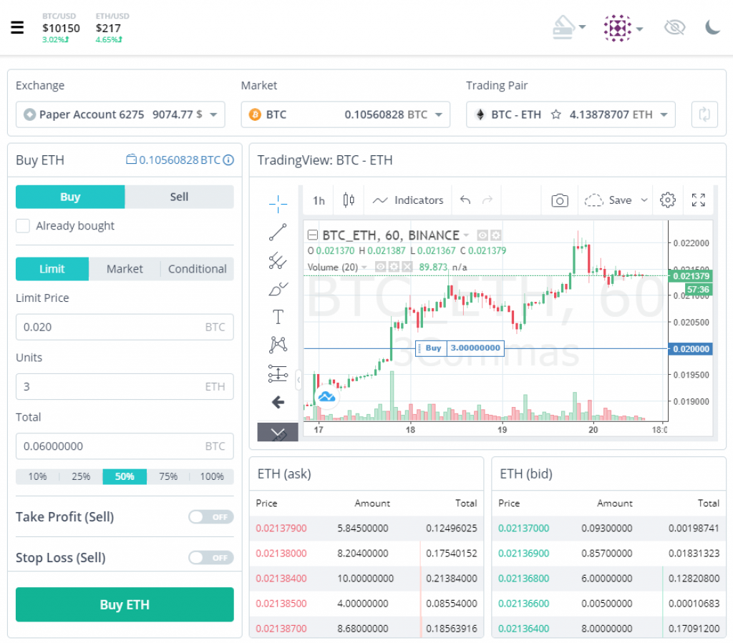Switch to dark mode with the moon icon
This screenshot has width=733, height=643.
click(712, 28)
